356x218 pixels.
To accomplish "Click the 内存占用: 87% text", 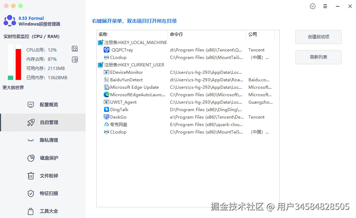I will pos(41,59).
